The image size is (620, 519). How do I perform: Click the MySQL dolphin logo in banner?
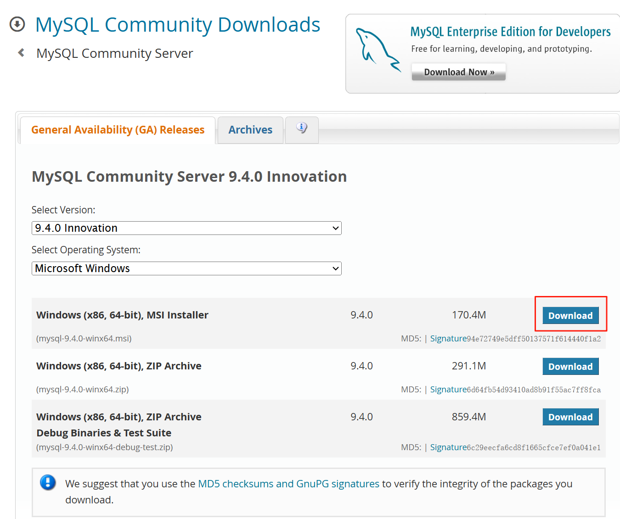[x=378, y=50]
